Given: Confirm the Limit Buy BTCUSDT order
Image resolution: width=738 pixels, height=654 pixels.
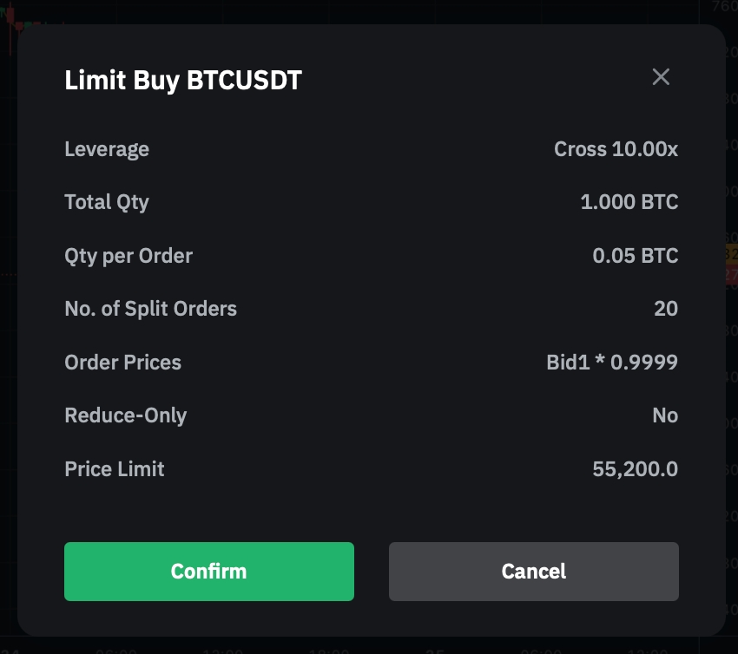Looking at the screenshot, I should pos(209,572).
